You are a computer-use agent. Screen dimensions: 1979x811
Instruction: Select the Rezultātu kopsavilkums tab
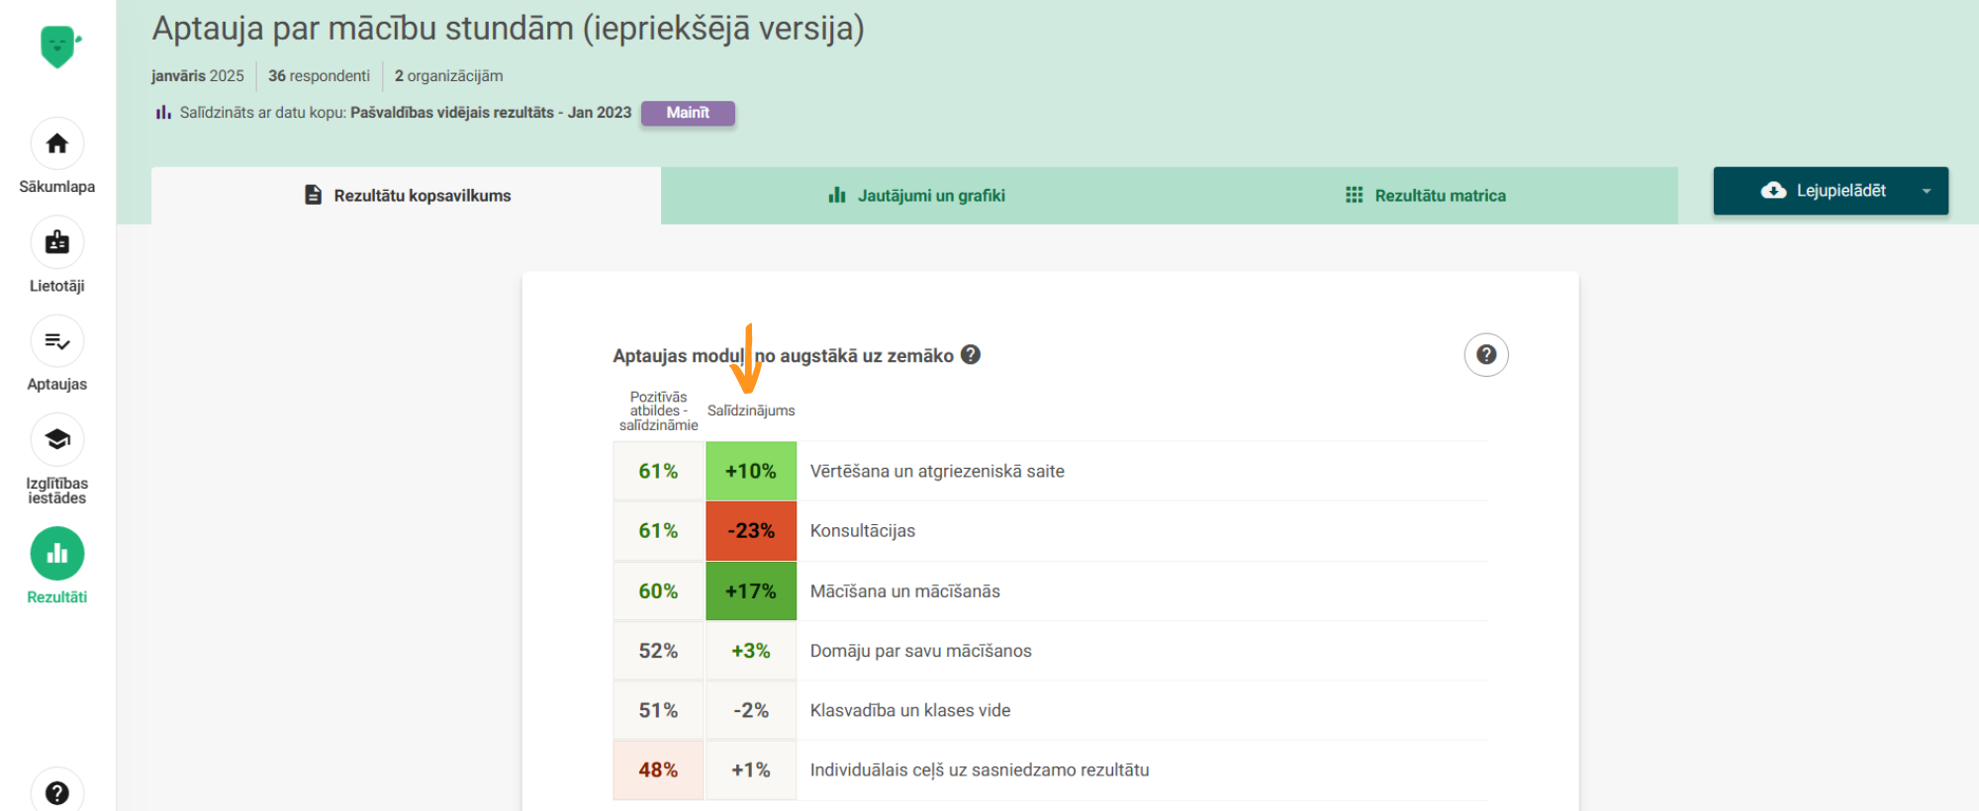click(407, 196)
